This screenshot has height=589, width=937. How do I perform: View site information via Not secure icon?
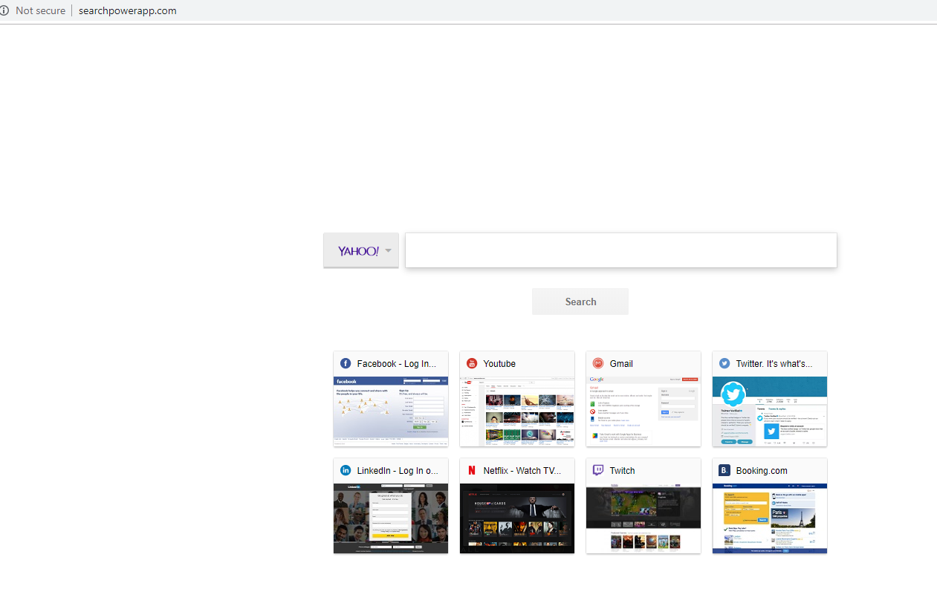click(x=5, y=10)
